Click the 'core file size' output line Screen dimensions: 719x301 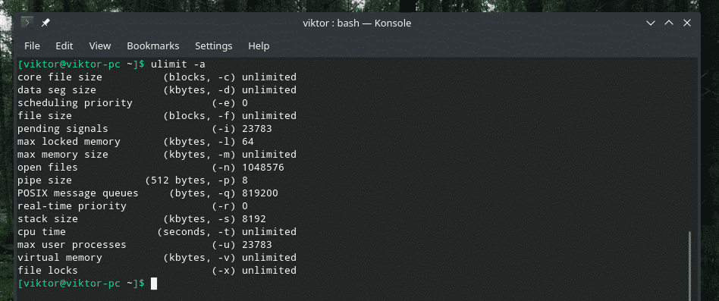pyautogui.click(x=157, y=77)
